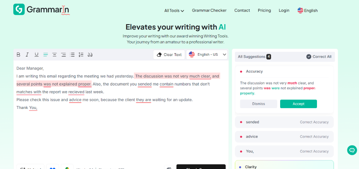Expand the All Tools menu
The width and height of the screenshot is (359, 169).
(174, 10)
